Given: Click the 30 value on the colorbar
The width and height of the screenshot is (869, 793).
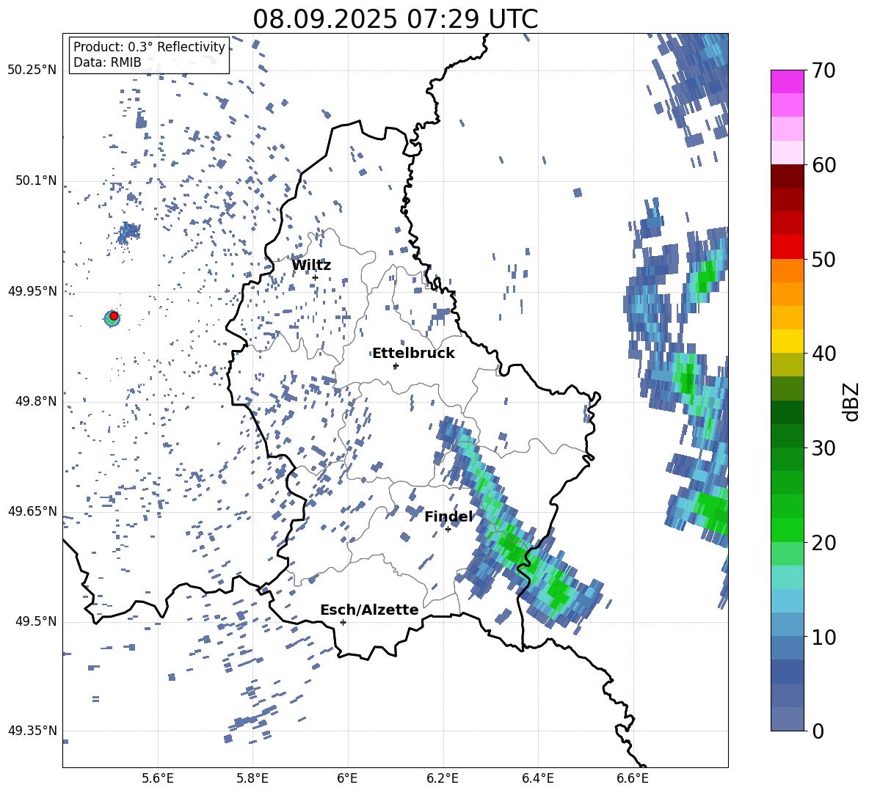Looking at the screenshot, I should [x=823, y=448].
